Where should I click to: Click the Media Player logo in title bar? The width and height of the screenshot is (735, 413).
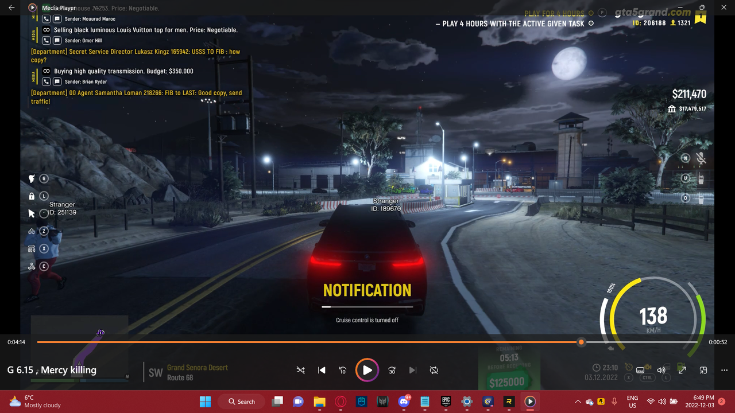click(x=32, y=8)
